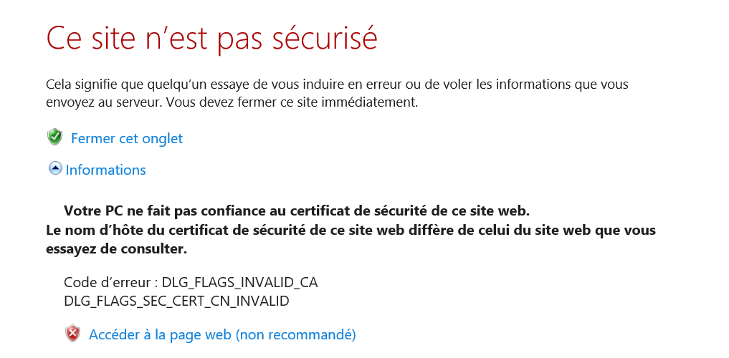Click the green shield checkmark icon
This screenshot has height=358, width=729.
[55, 137]
